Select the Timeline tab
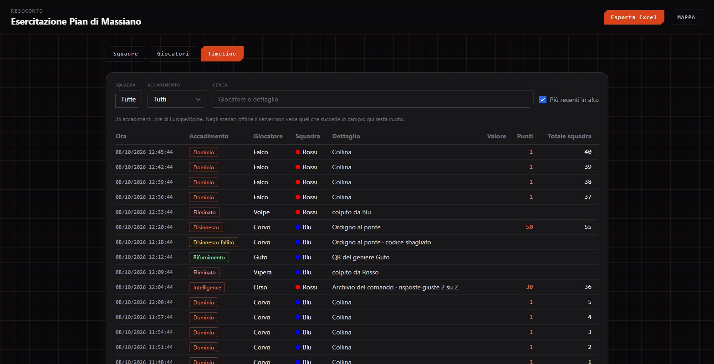This screenshot has width=714, height=364. [222, 54]
